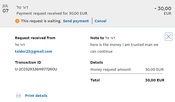Click the JUL 07 transaction date
This screenshot has height=102, width=175.
[5, 8]
